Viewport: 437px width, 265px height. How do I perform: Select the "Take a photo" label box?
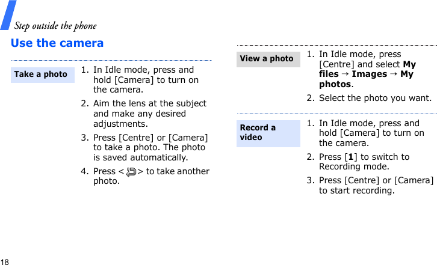pos(42,75)
